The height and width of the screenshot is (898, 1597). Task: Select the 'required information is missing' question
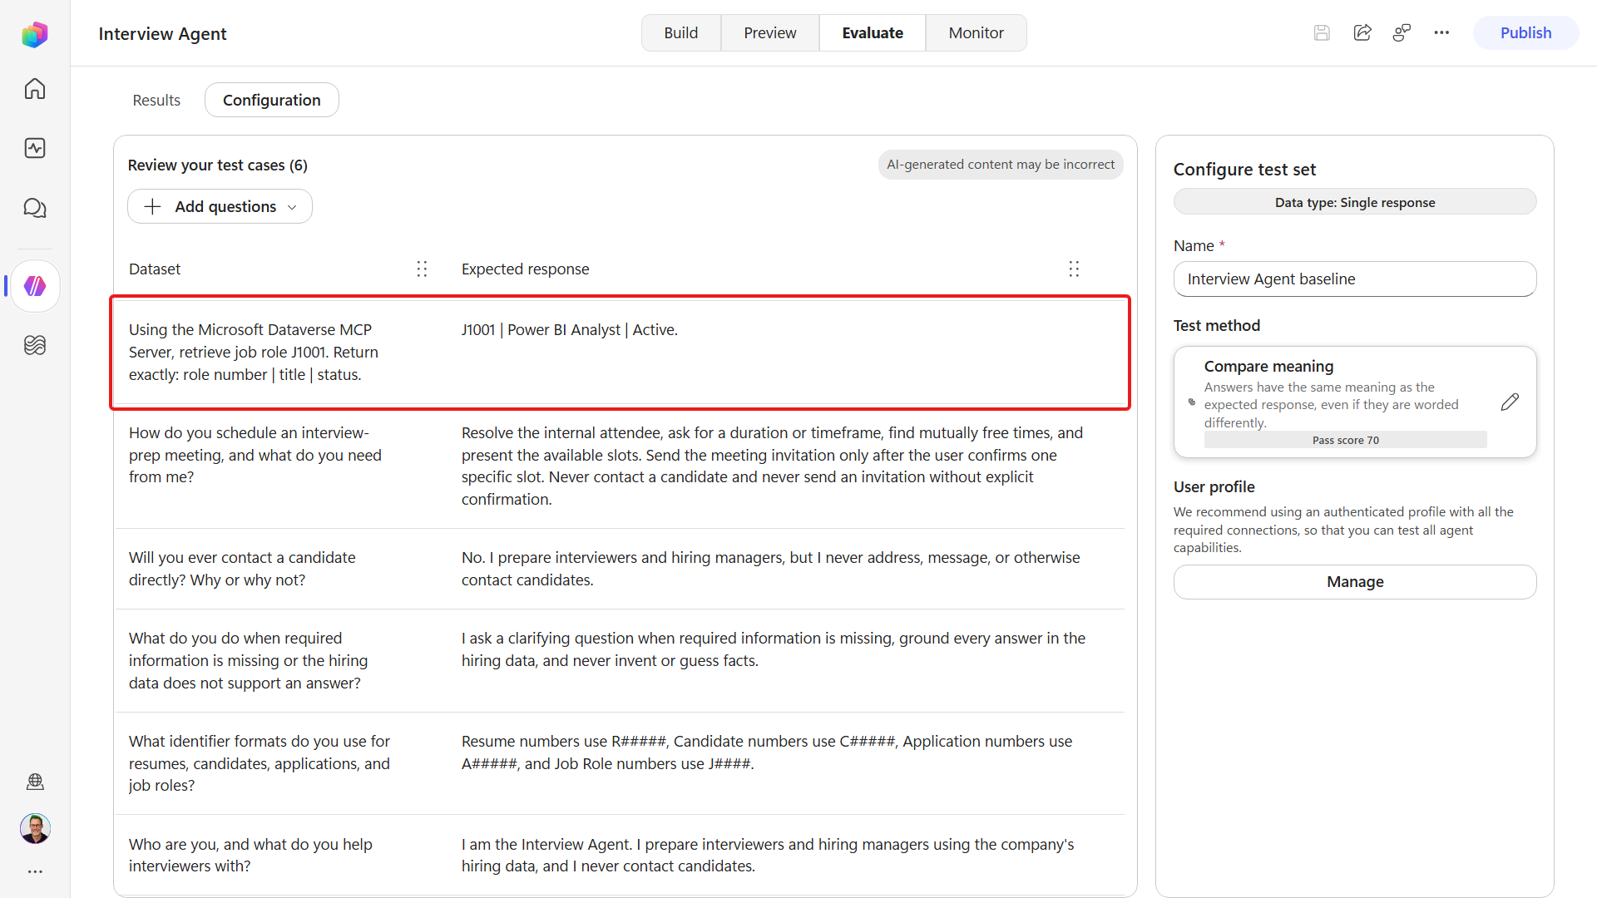pyautogui.click(x=248, y=661)
